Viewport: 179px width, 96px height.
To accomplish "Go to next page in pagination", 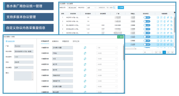I will point(168,52).
